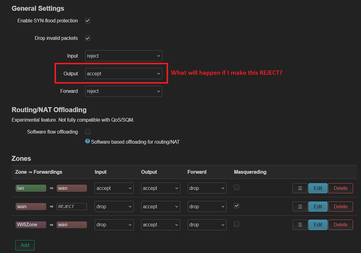This screenshot has width=361, height=253.
Task: Enable Masquerading on the WifiZone row
Action: pos(237,225)
